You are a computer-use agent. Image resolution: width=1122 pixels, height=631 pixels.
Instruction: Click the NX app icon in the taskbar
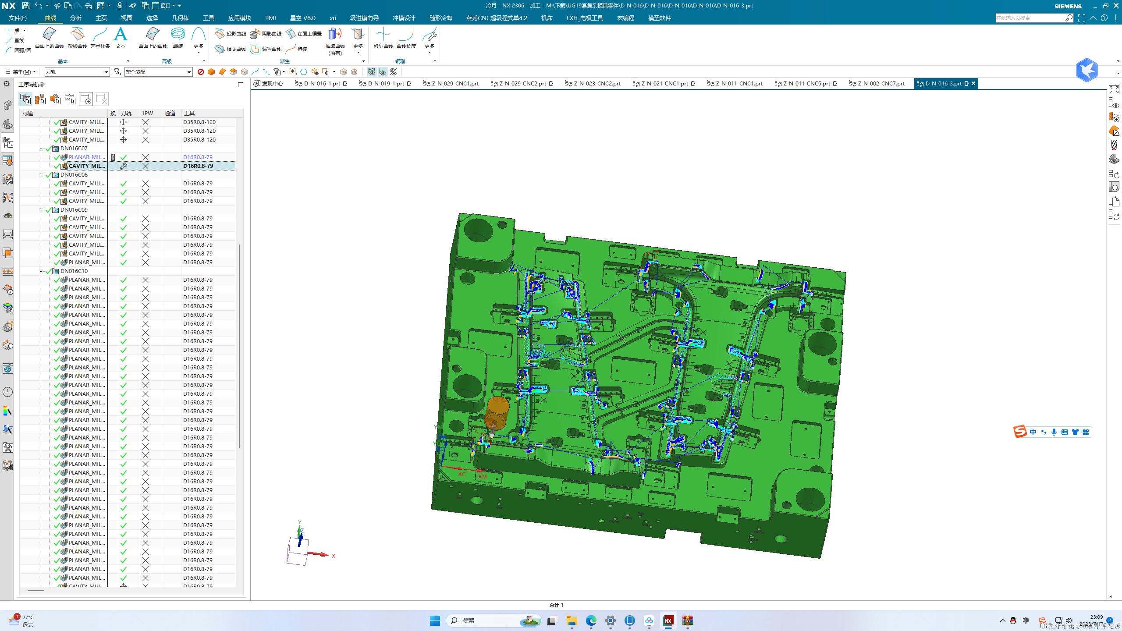668,620
